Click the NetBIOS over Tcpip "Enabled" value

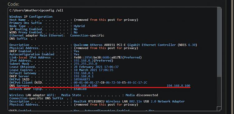coord(80,89)
